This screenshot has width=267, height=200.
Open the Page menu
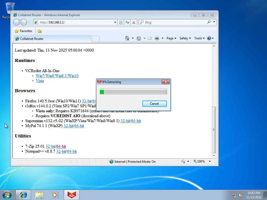(171, 38)
